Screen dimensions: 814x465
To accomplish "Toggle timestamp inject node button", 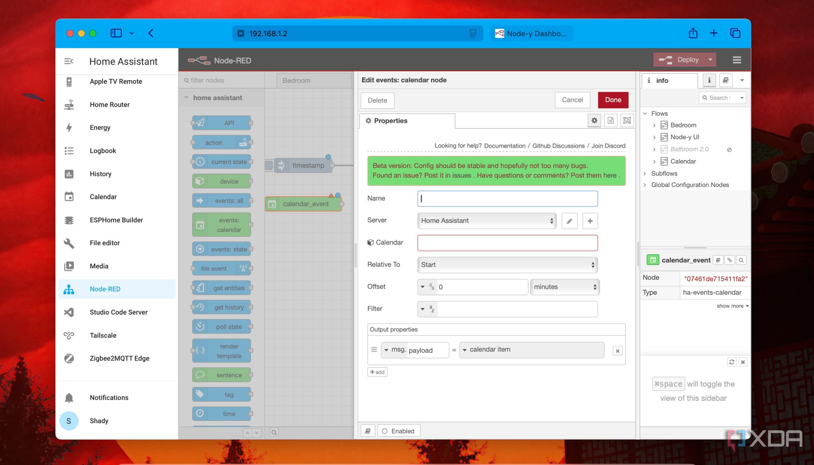I will pos(269,165).
